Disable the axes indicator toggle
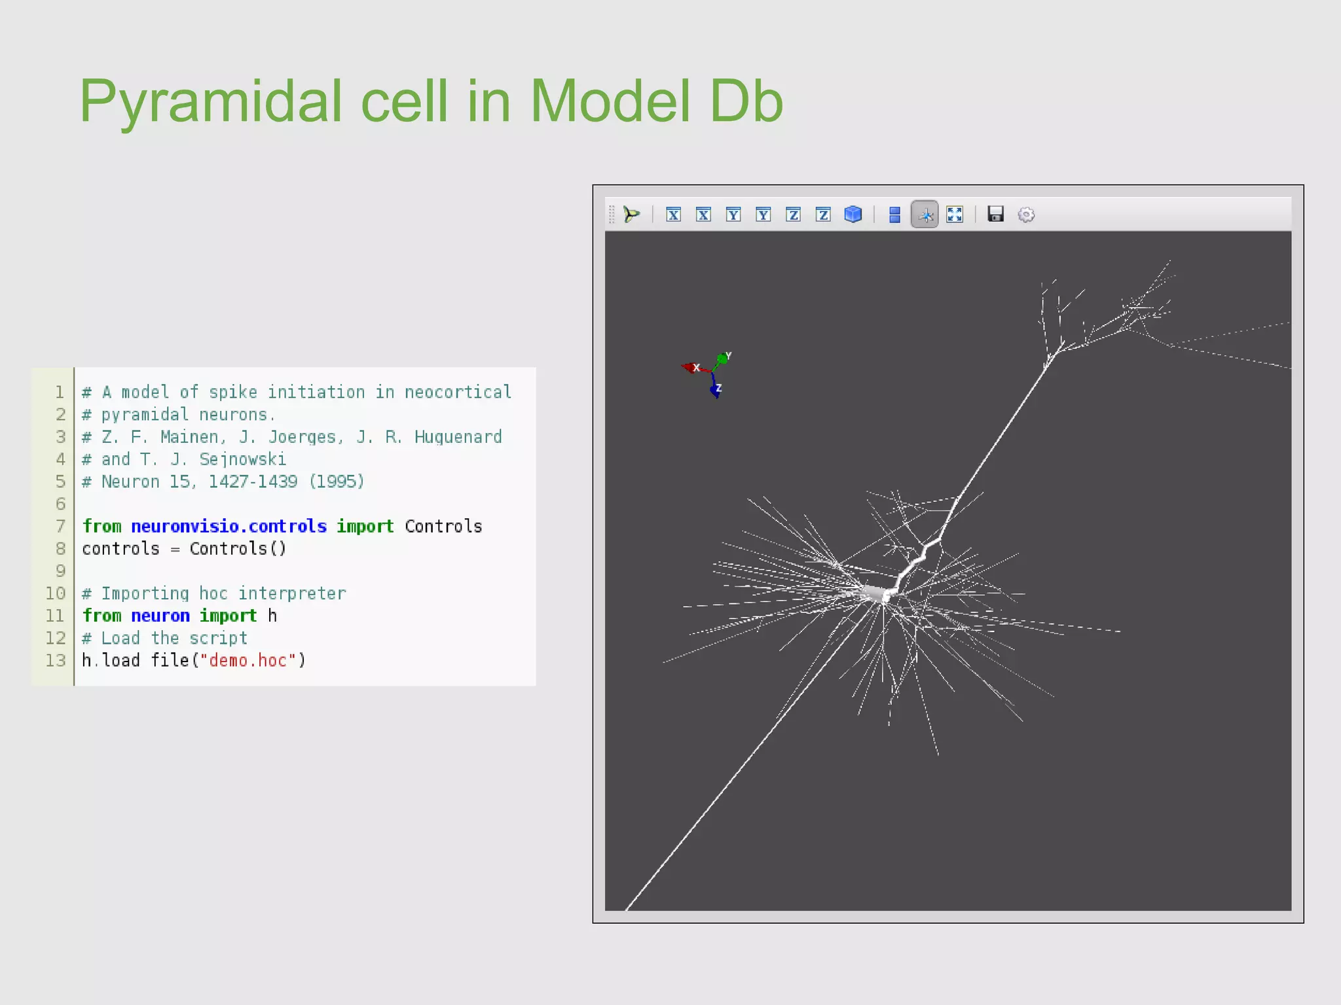The width and height of the screenshot is (1341, 1005). pos(925,215)
